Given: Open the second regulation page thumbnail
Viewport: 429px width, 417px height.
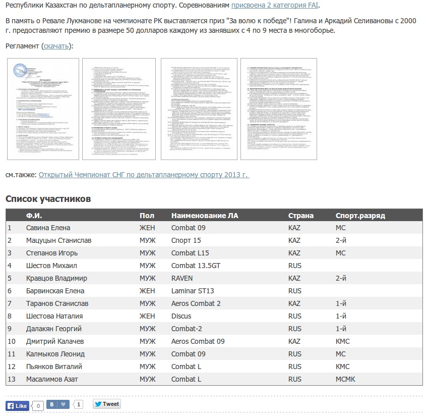Looking at the screenshot, I should click(x=119, y=109).
